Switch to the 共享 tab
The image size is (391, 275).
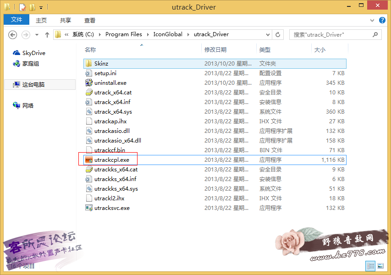66,20
